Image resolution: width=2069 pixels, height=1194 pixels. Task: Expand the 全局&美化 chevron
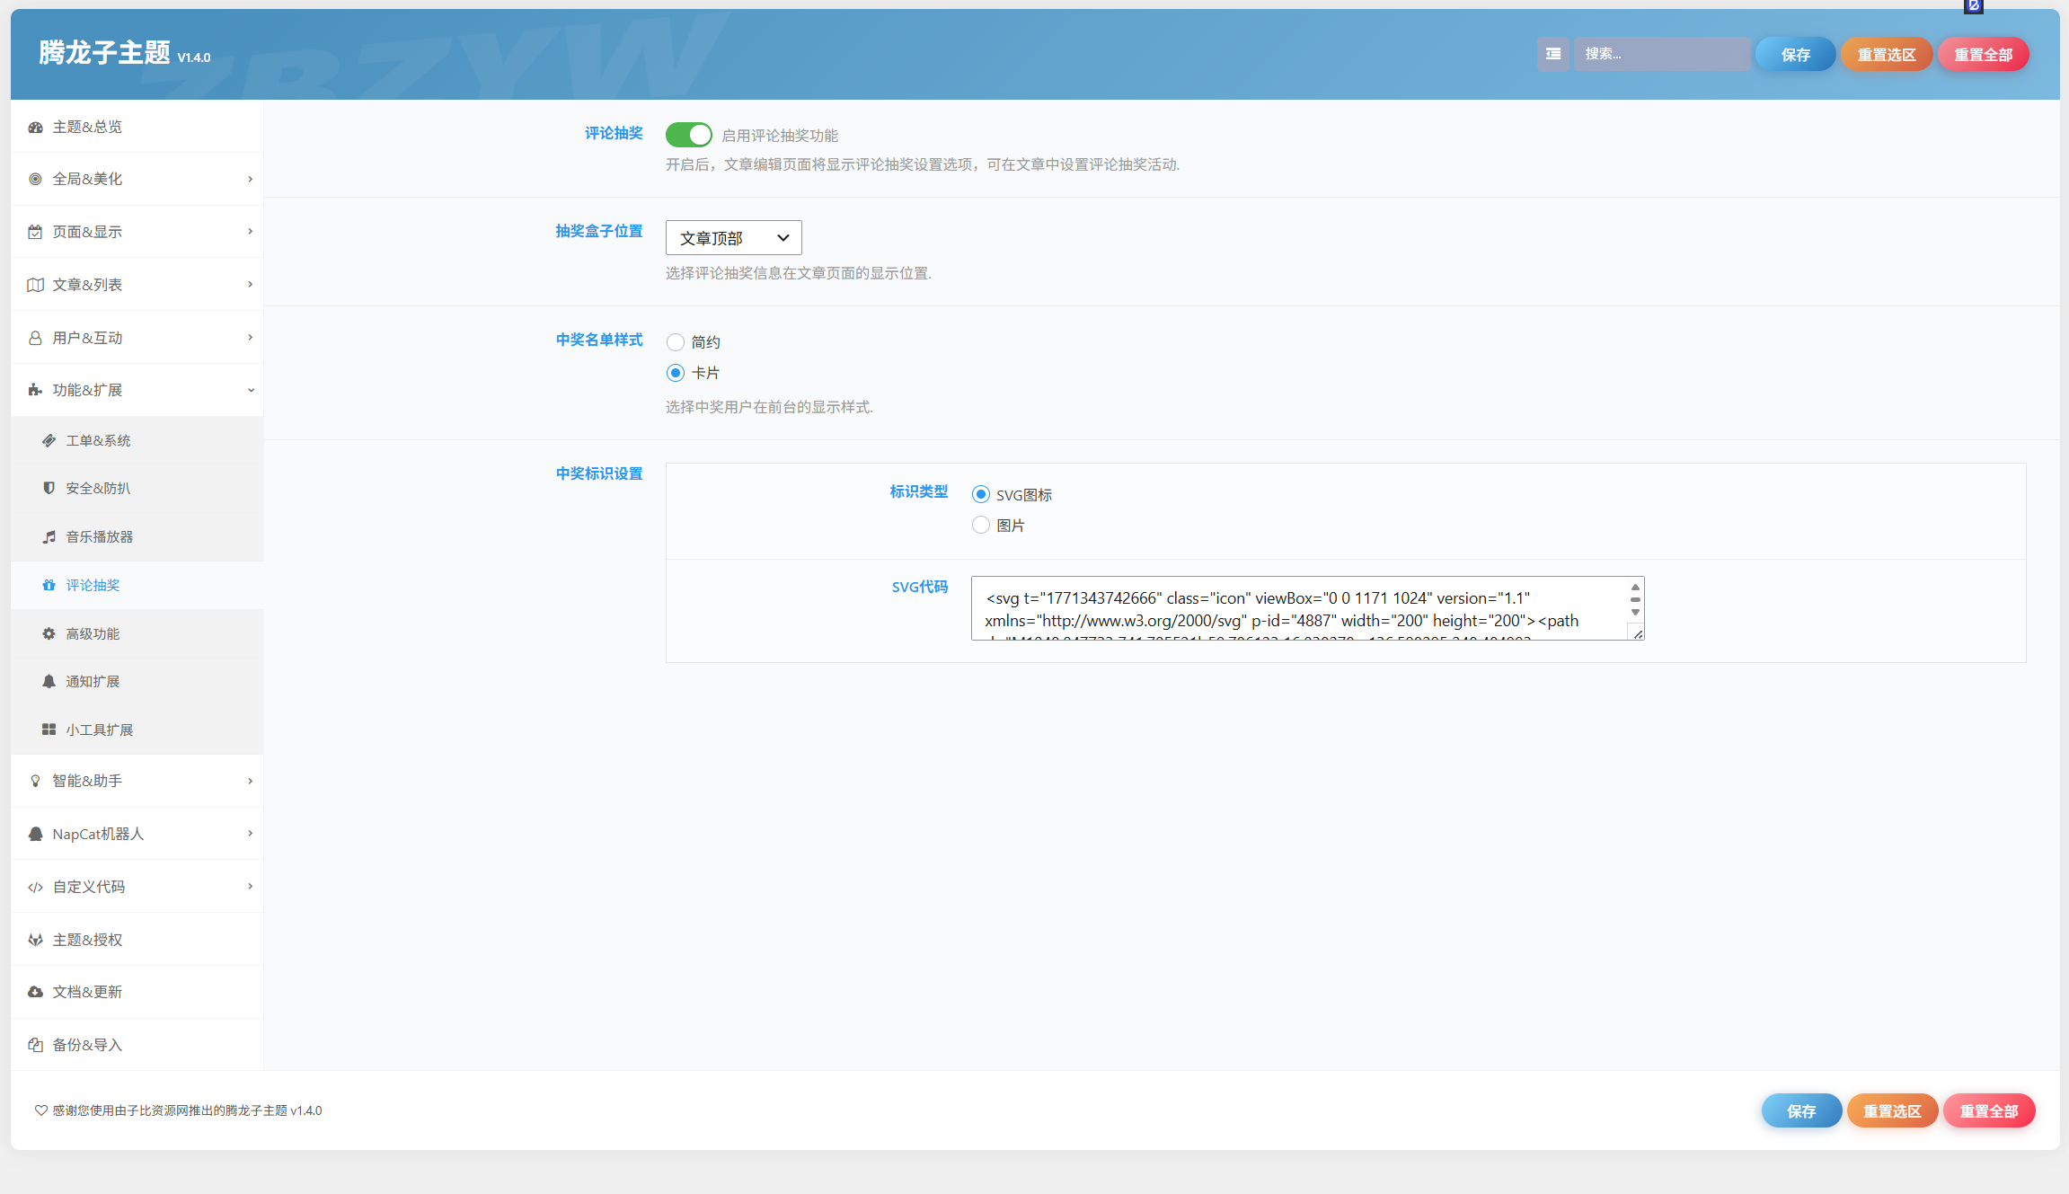pos(250,179)
